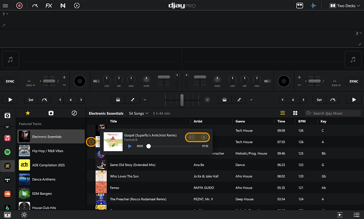The width and height of the screenshot is (364, 219).
Task: Open the FX panel
Action: [49, 6]
